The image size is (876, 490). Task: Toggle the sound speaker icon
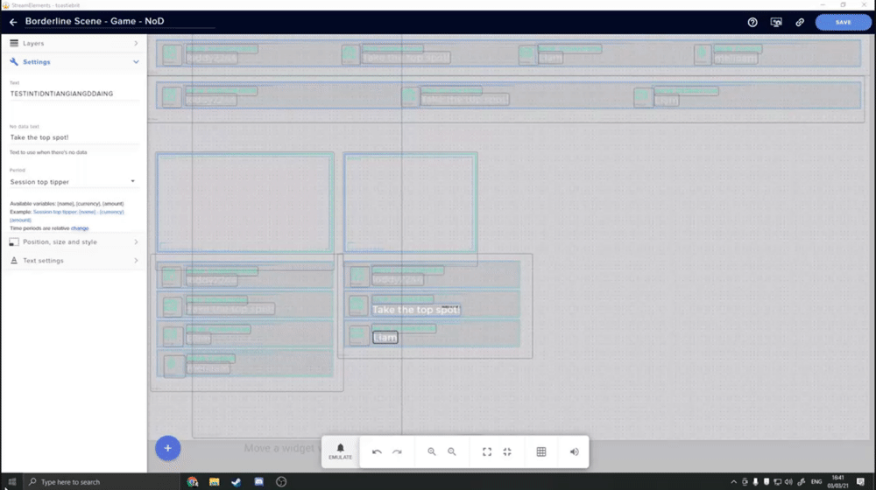click(575, 451)
